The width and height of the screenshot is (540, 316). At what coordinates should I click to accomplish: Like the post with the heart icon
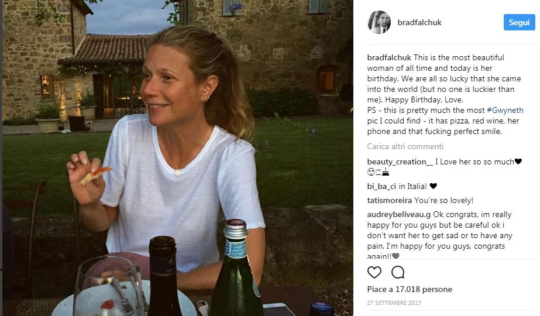pos(374,272)
